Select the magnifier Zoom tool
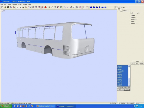The image size is (144, 108). (x=49, y=7)
